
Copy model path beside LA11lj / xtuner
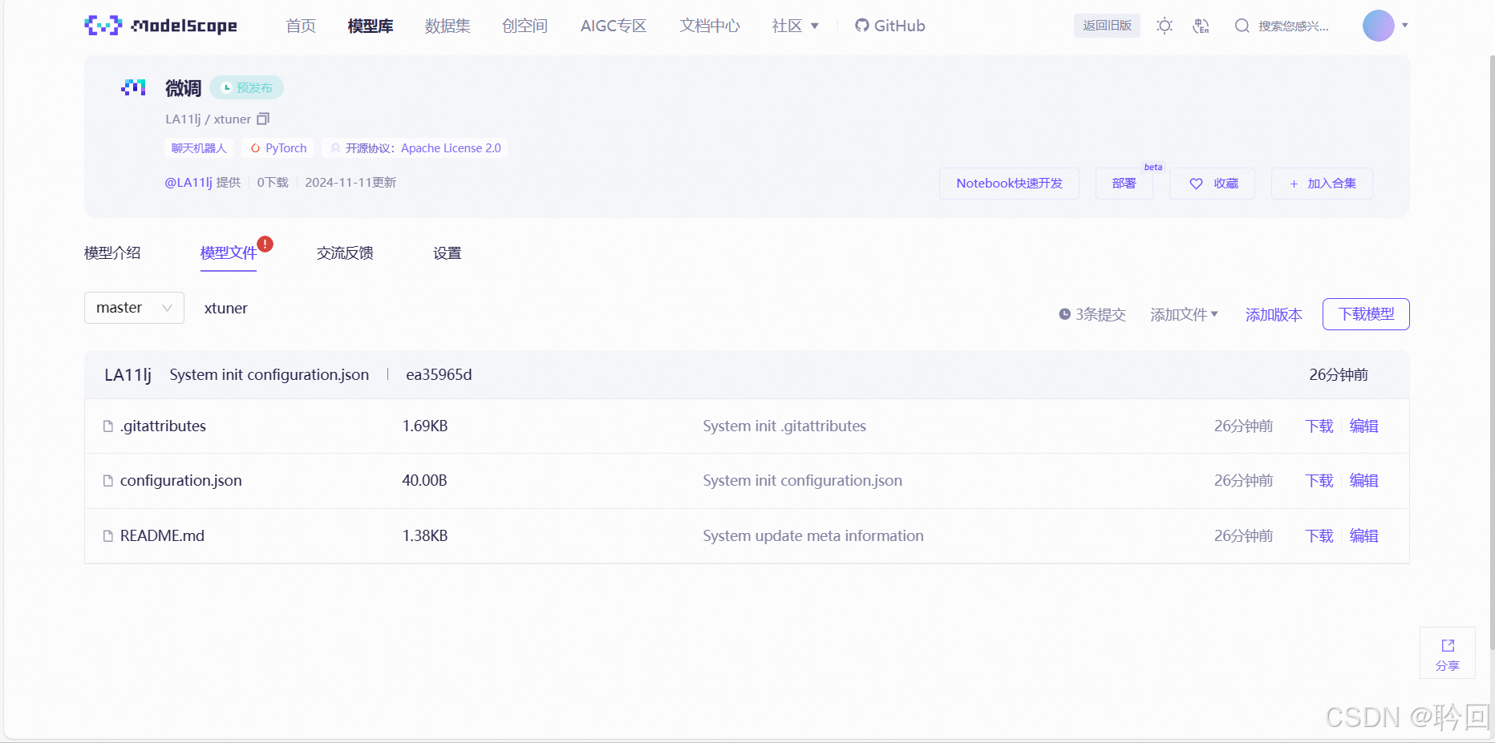click(x=263, y=118)
